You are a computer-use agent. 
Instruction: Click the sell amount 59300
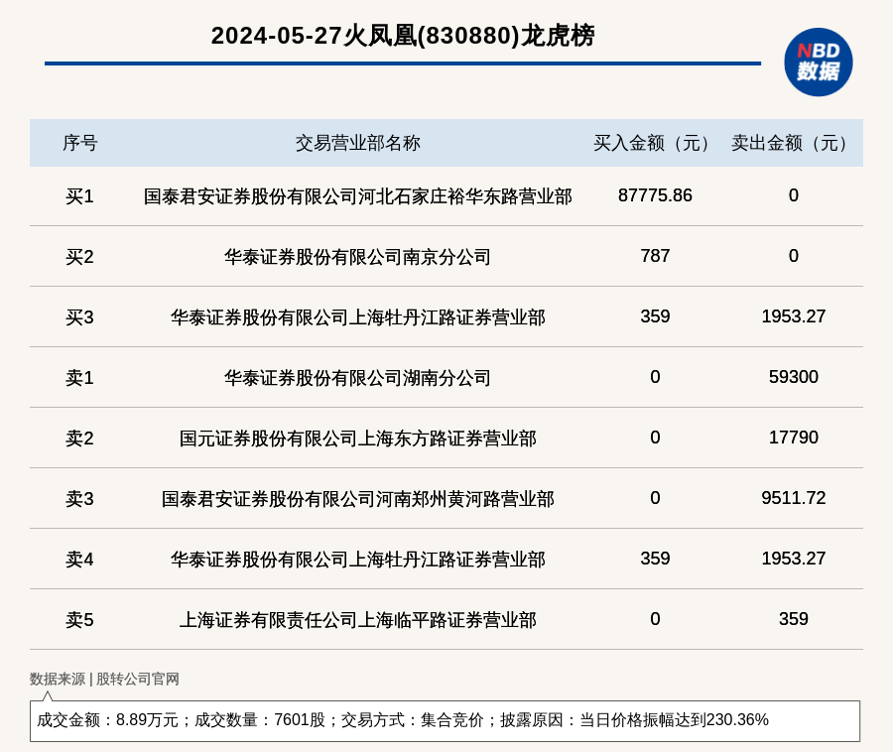(794, 377)
